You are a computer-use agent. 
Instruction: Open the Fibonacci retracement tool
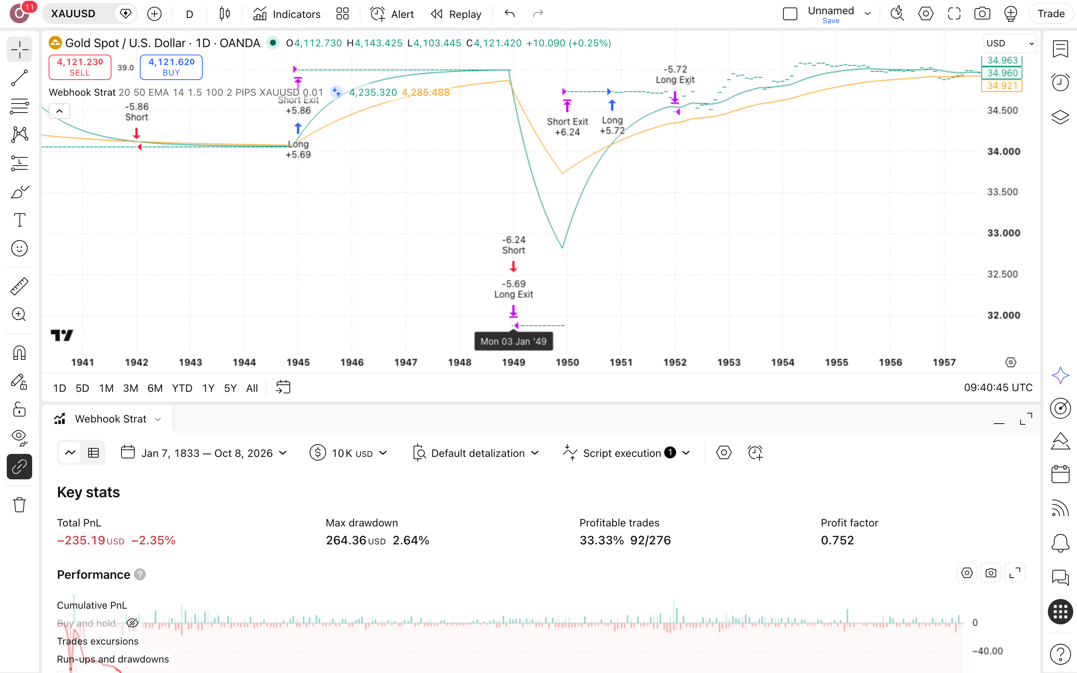point(19,106)
